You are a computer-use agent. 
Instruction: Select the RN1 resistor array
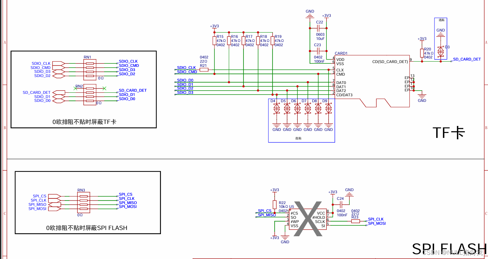[90, 70]
